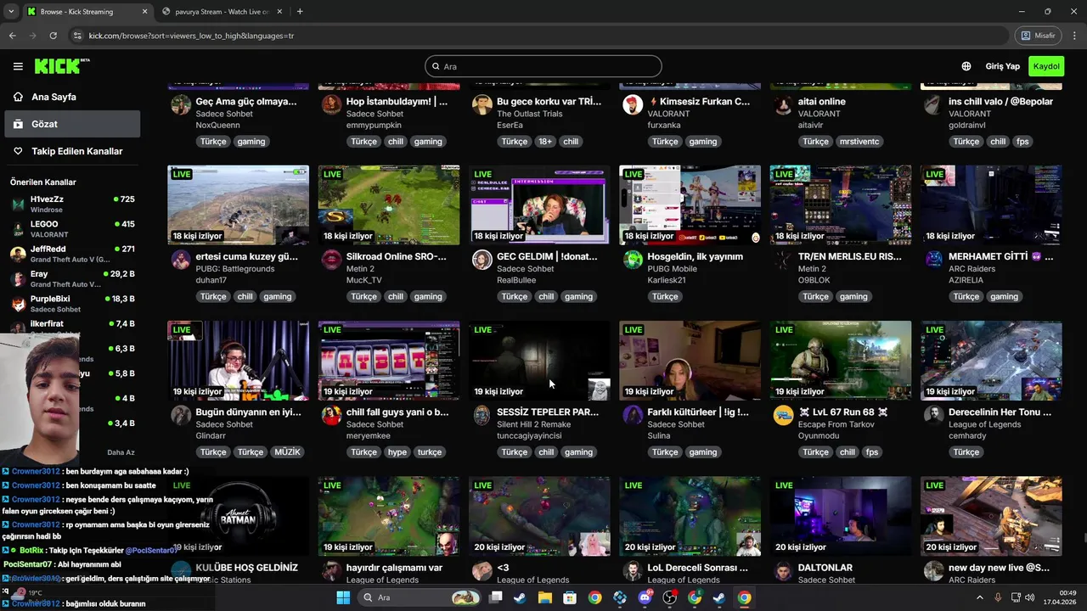The height and width of the screenshot is (611, 1087).
Task: Click the 'Silent Hill 2 Remake' category link
Action: [x=534, y=424]
